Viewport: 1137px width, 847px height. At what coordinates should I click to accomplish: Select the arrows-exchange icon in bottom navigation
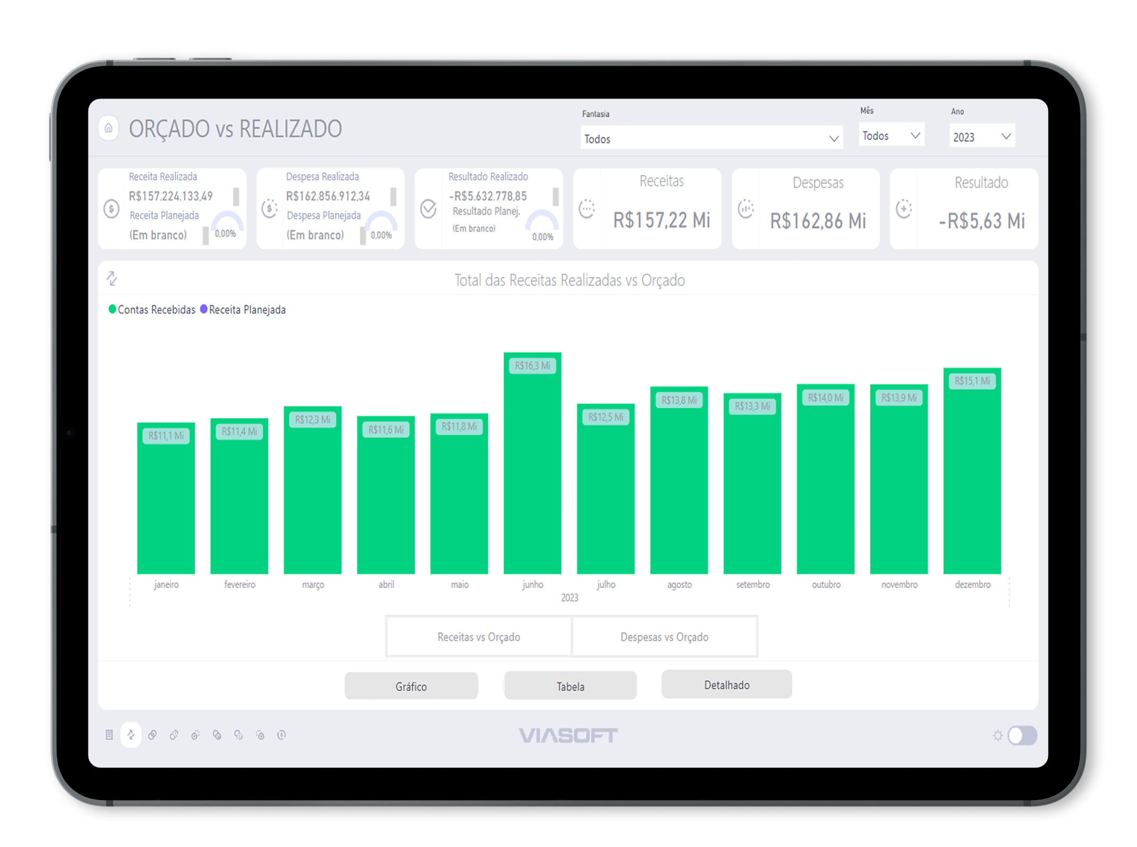pyautogui.click(x=131, y=735)
